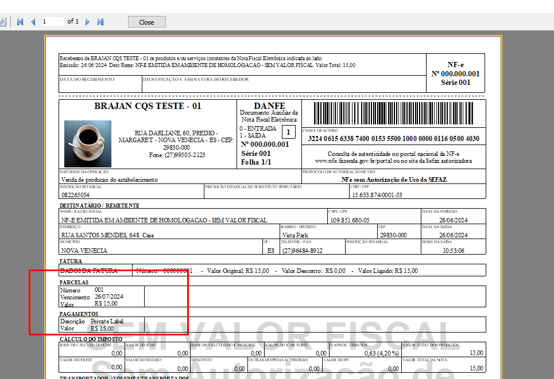Click the next page arrow
This screenshot has height=379, width=554.
(88, 22)
